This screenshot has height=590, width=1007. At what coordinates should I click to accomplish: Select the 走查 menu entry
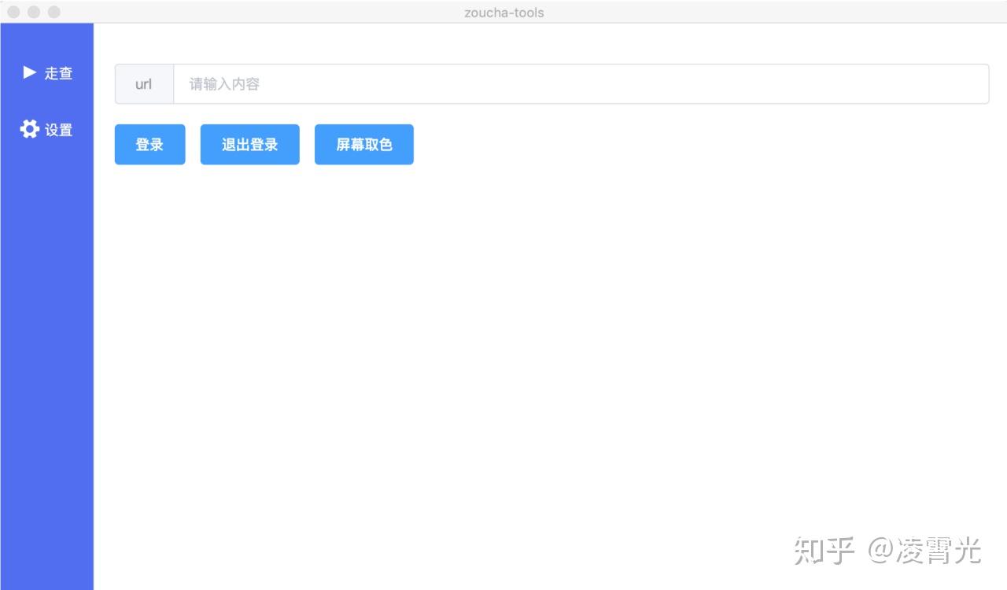(59, 73)
